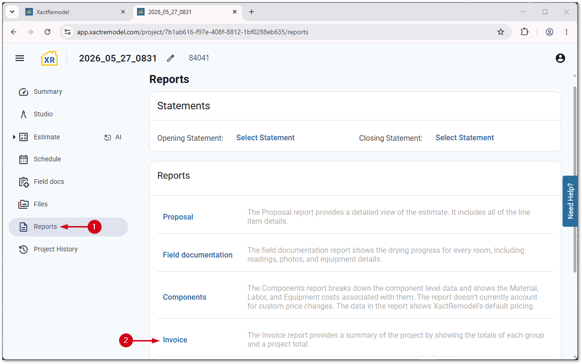Open the Summary gauge icon
This screenshot has width=582, height=364.
23,92
